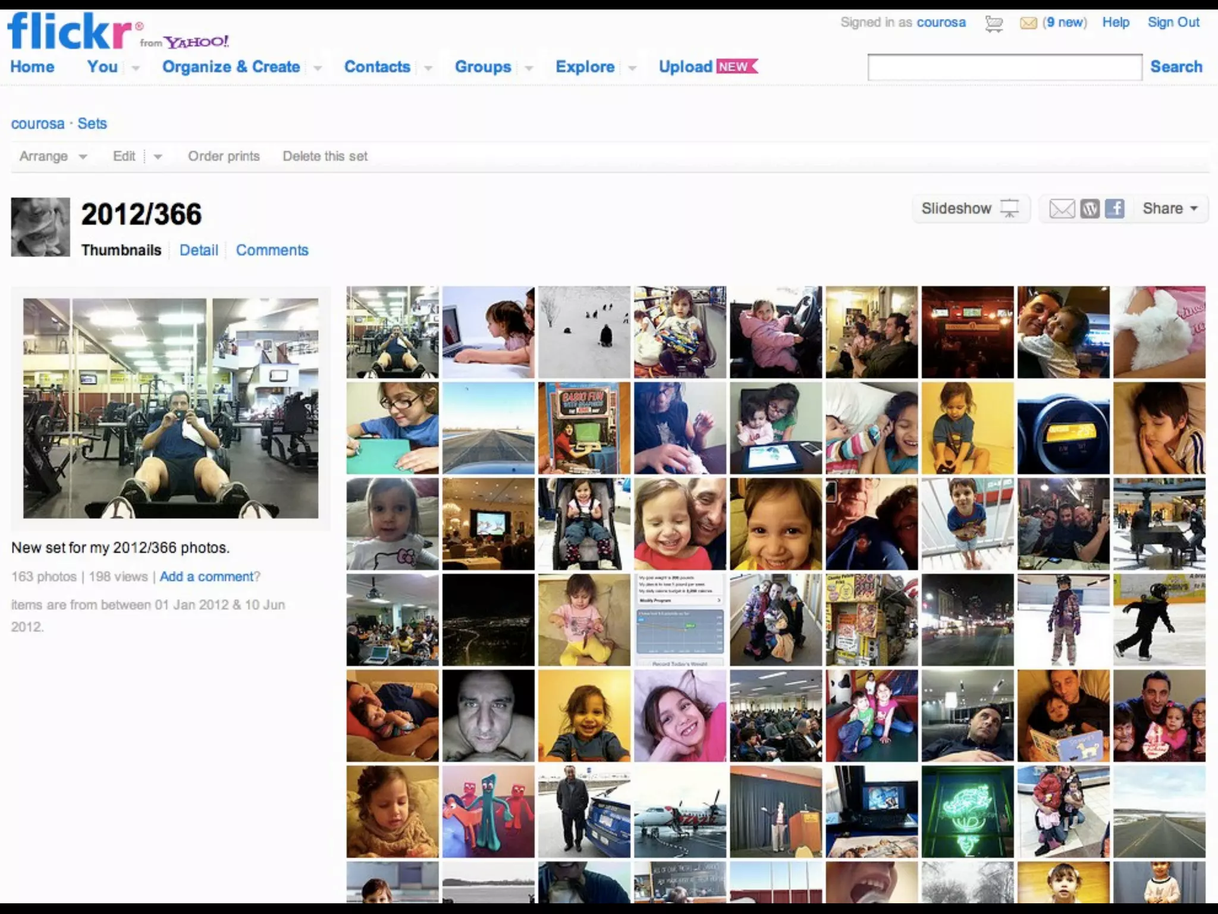Share set to Facebook icon
Viewport: 1218px width, 914px height.
(1115, 209)
